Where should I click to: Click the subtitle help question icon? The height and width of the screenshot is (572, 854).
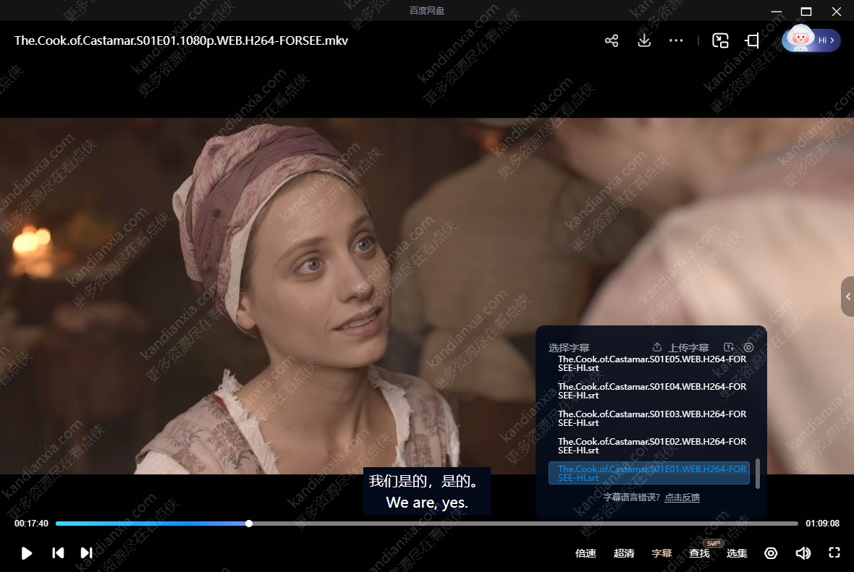(x=729, y=348)
